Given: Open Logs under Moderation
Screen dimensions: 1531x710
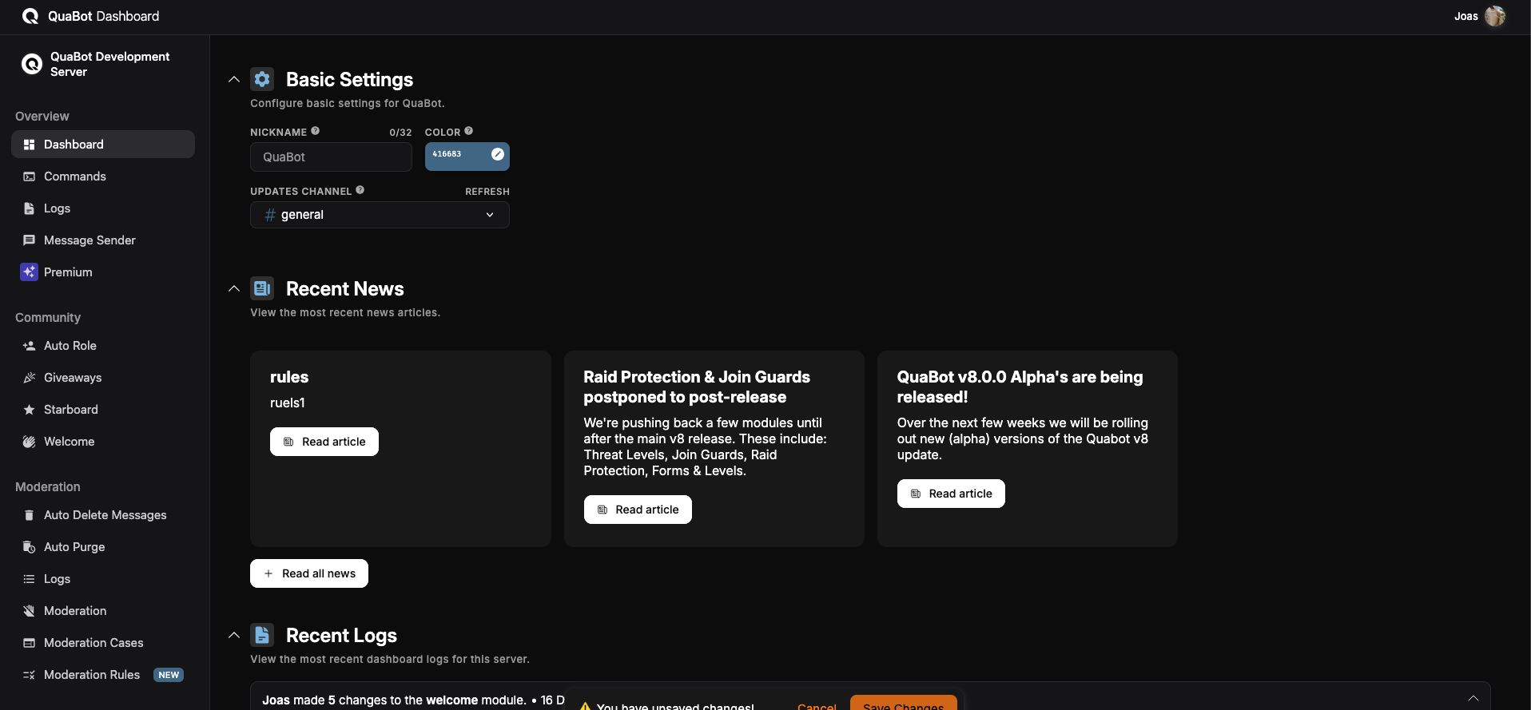Looking at the screenshot, I should (x=103, y=579).
